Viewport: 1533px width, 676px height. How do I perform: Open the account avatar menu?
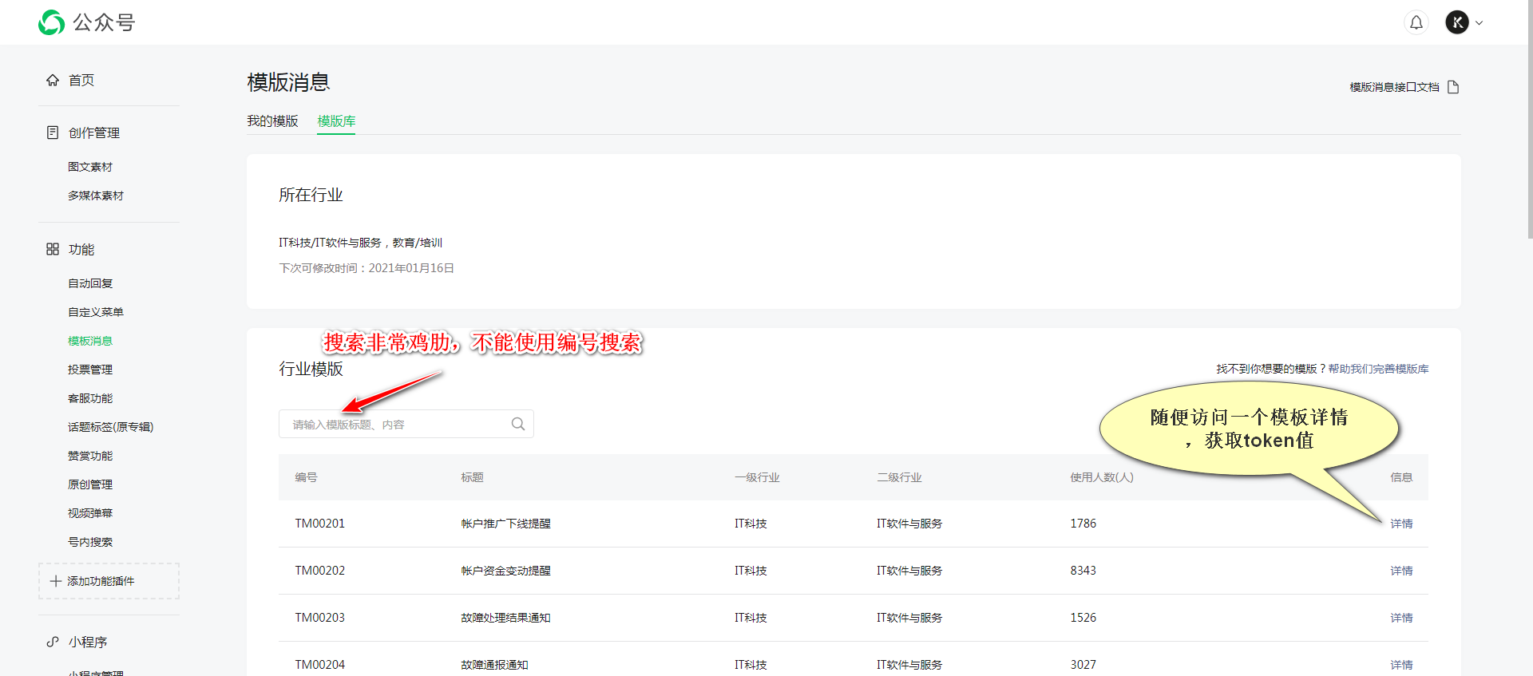pyautogui.click(x=1457, y=22)
